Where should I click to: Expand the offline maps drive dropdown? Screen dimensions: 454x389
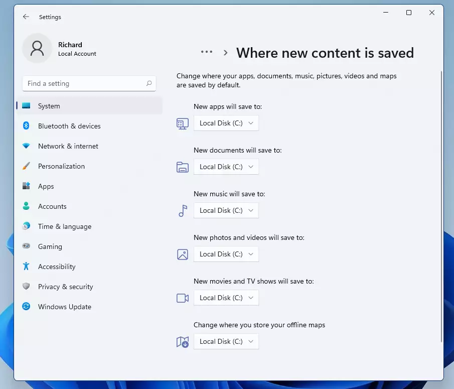click(x=226, y=341)
